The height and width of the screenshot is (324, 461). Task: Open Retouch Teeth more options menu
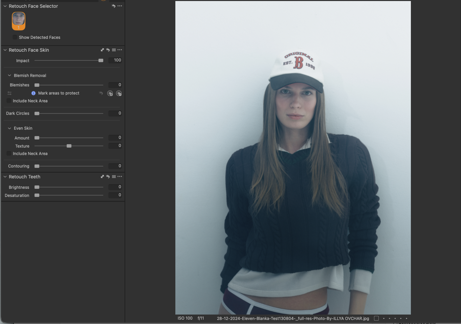120,177
